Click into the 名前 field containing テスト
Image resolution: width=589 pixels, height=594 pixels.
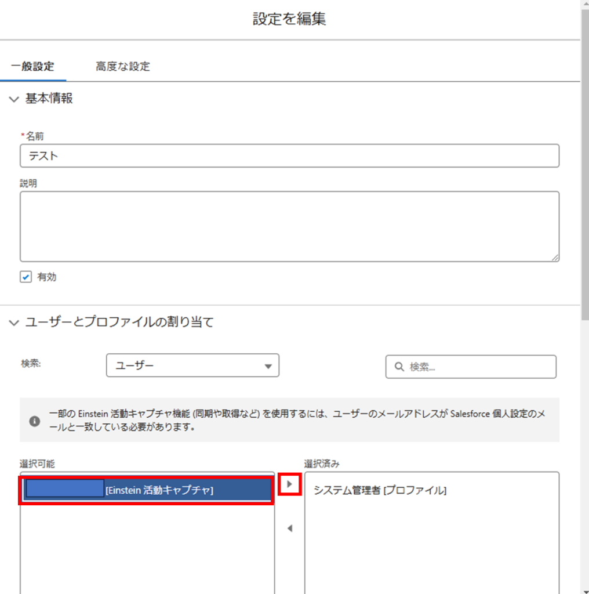point(289,155)
